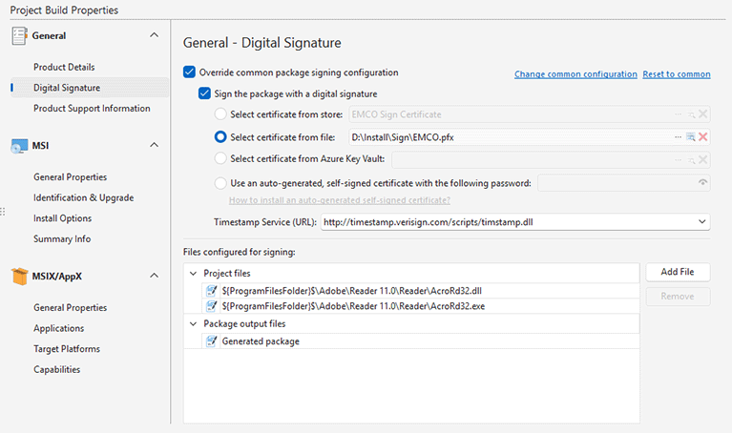Image resolution: width=732 pixels, height=433 pixels.
Task: Click view certificate icon for EMCO.pfx
Action: point(690,136)
